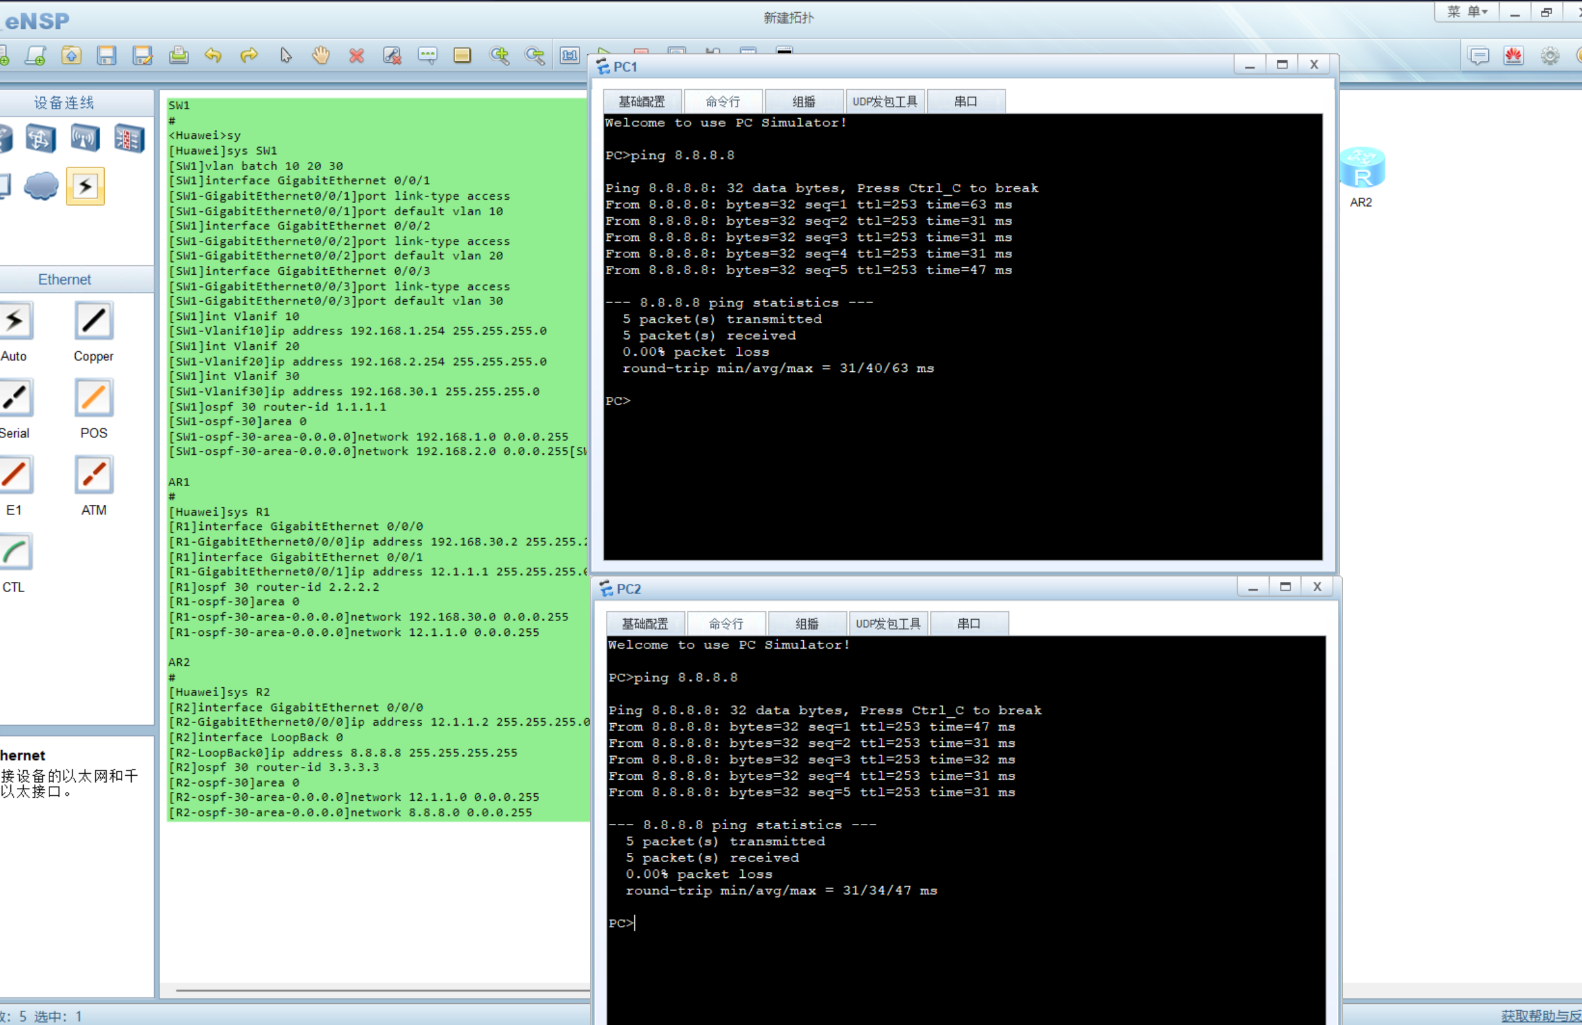Click the zoom out magnifier icon
Image resolution: width=1582 pixels, height=1025 pixels.
[535, 56]
